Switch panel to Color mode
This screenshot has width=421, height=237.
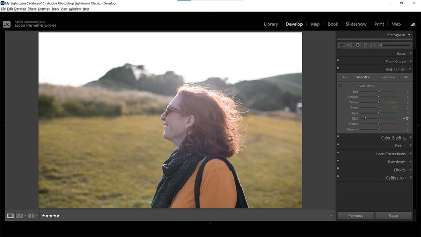pos(400,70)
